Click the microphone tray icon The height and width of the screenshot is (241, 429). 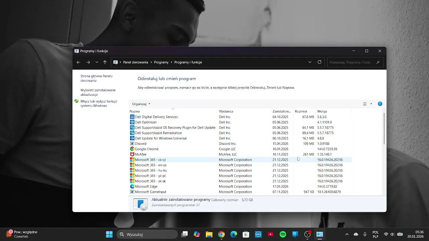click(365, 234)
